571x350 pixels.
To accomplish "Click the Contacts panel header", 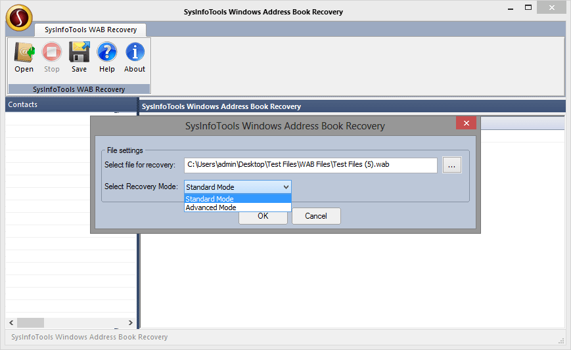I will [x=71, y=104].
